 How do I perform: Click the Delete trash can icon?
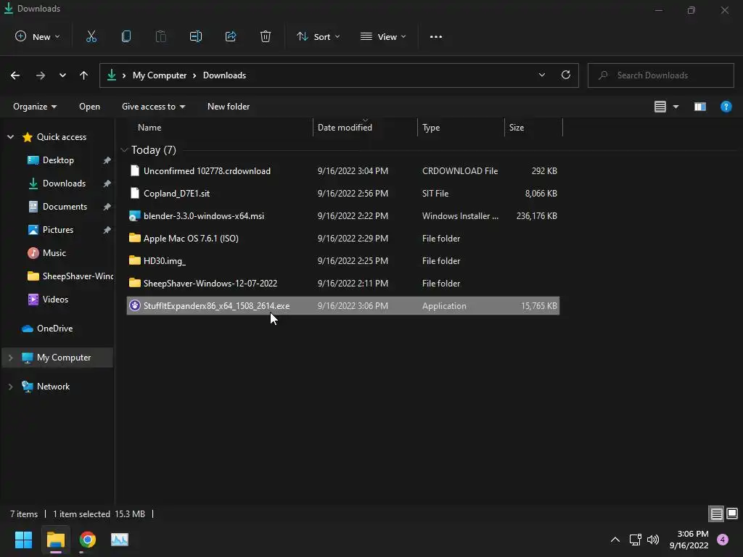(x=266, y=36)
